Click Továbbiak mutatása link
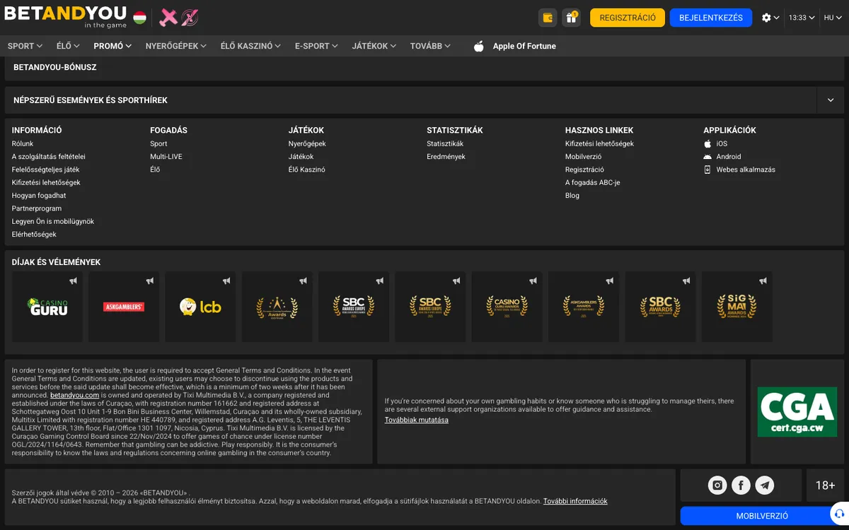The image size is (849, 530). pyautogui.click(x=416, y=420)
